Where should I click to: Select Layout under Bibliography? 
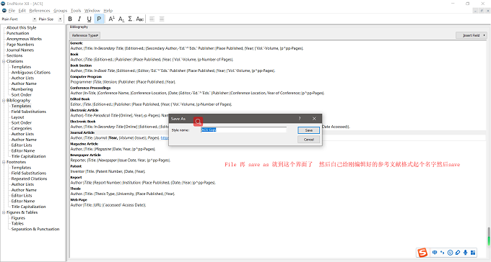17,117
